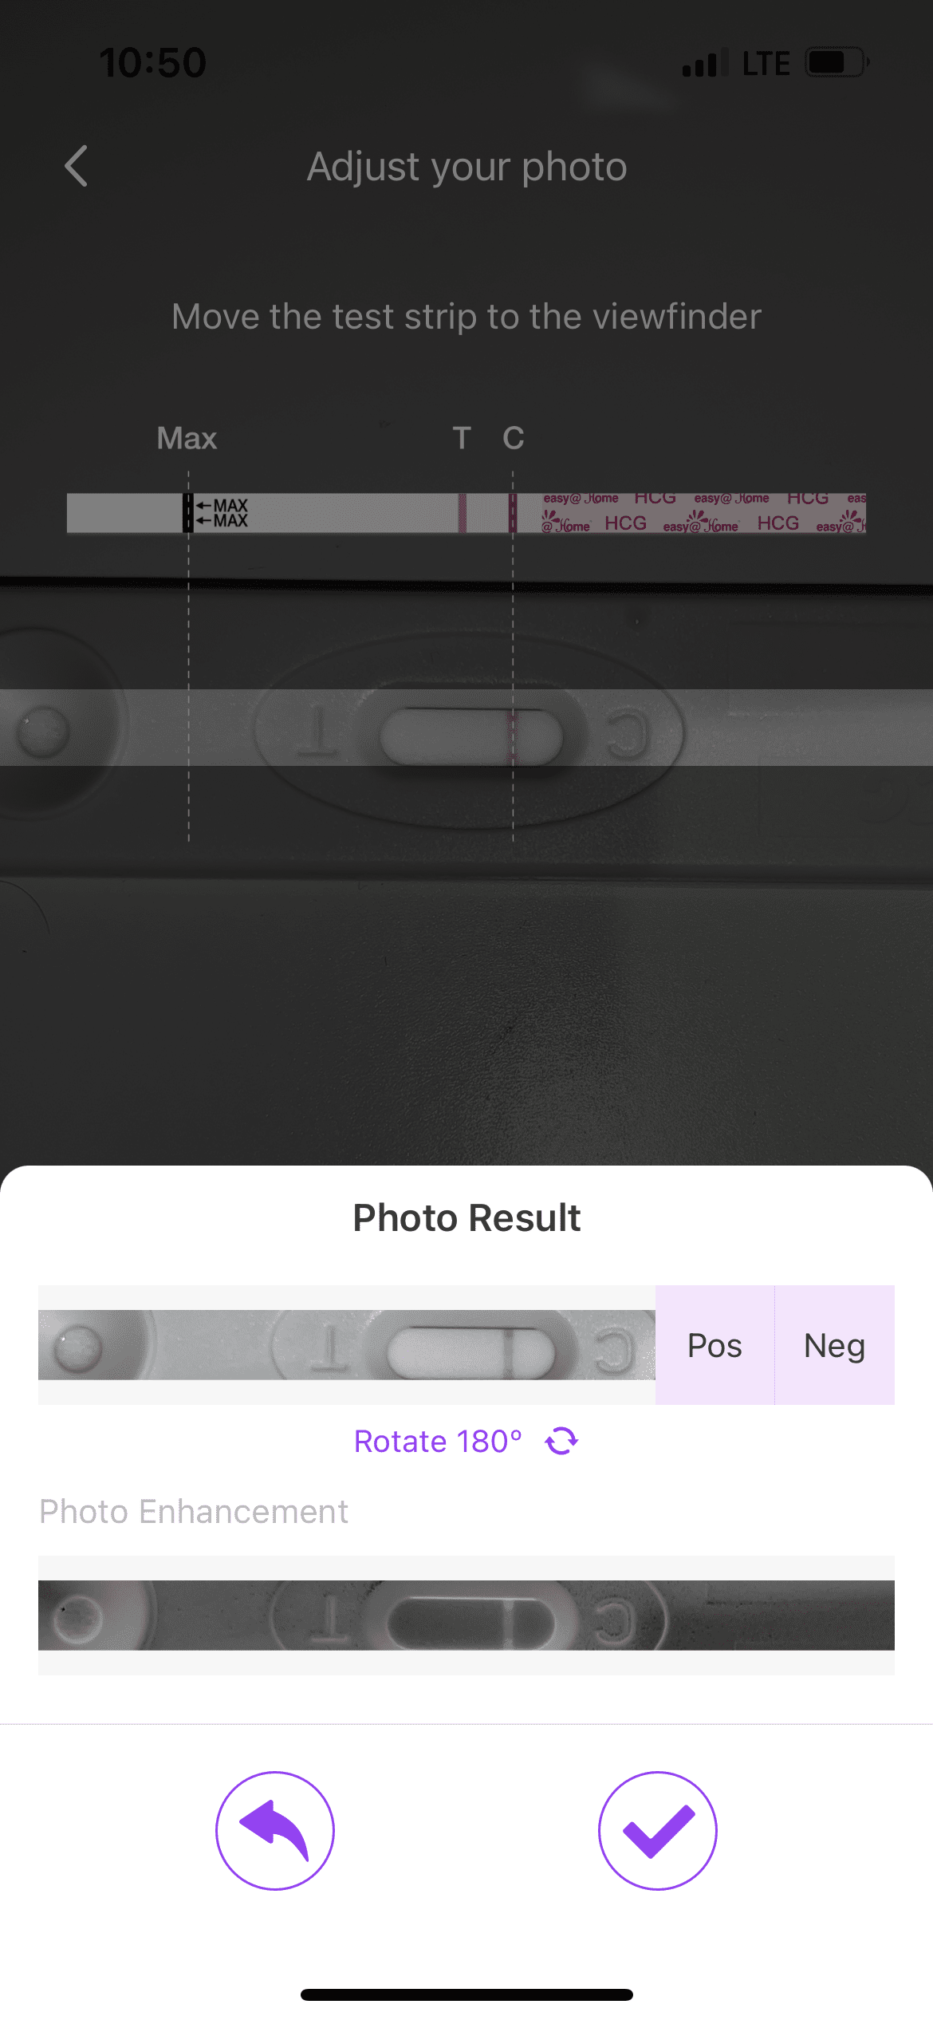This screenshot has width=933, height=2020.
Task: Tap the Photo Result strip thumbnail
Action: 347,1345
